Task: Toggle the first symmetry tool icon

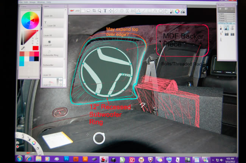Action: (127, 11)
